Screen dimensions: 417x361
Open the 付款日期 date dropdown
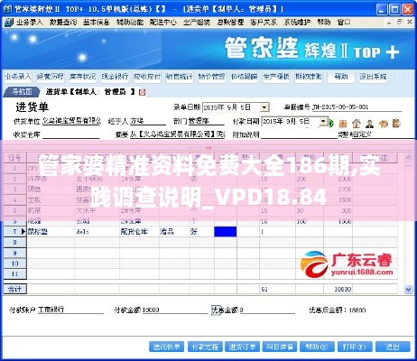click(x=323, y=122)
